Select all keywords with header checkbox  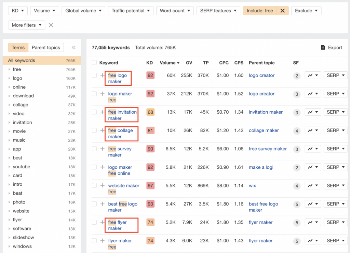pyautogui.click(x=94, y=62)
